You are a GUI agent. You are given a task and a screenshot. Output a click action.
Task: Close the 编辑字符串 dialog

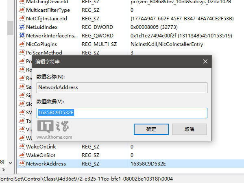coord(205,62)
